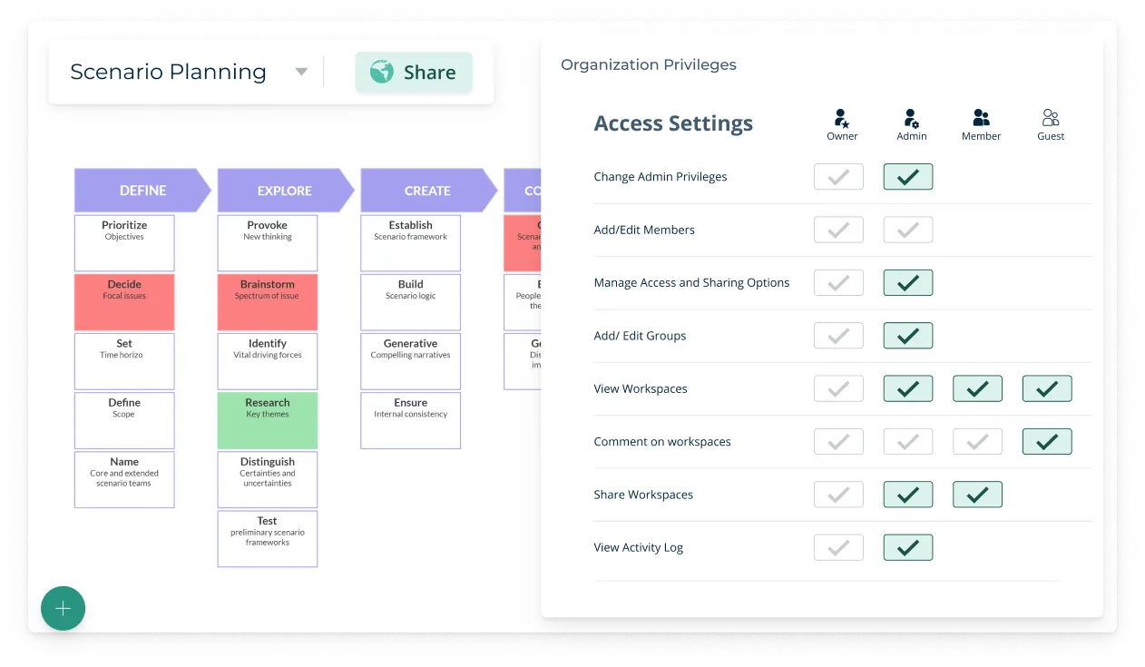Click the Share Workspaces row label
This screenshot has width=1145, height=667.
643,495
